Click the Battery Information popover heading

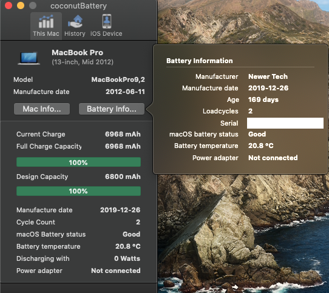[200, 61]
